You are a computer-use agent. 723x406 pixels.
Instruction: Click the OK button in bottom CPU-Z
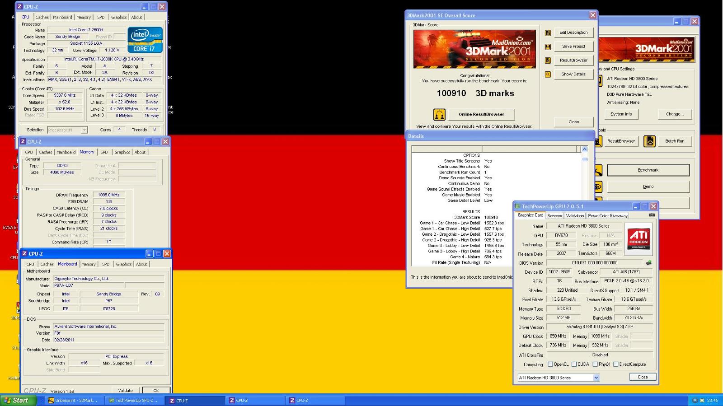[156, 391]
